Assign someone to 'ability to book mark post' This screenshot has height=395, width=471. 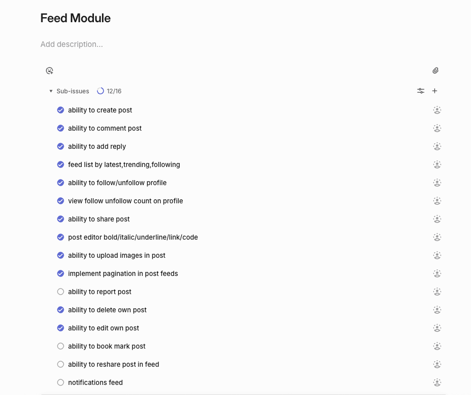(437, 346)
